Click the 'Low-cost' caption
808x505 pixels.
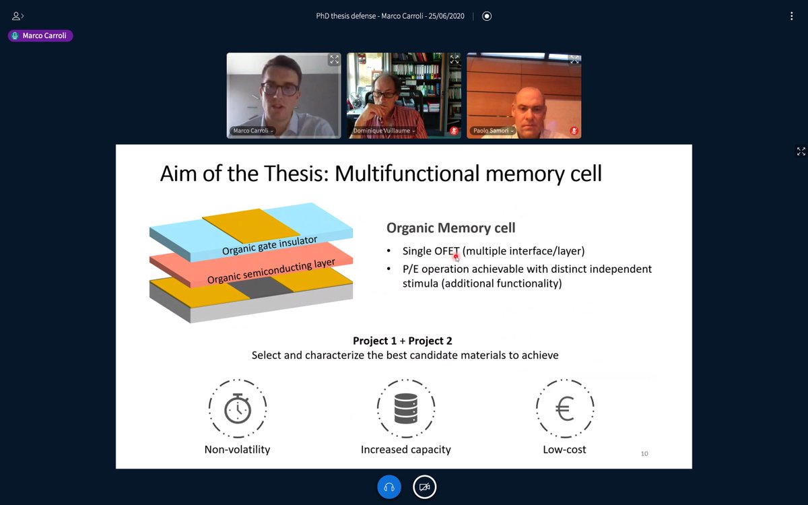564,449
